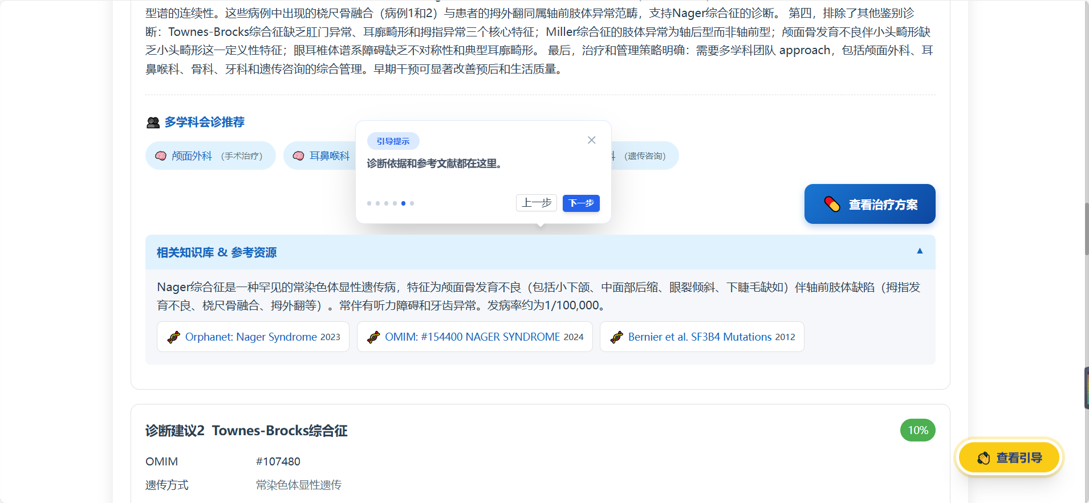Click the 10% confidence badge
The width and height of the screenshot is (1089, 503).
click(917, 430)
